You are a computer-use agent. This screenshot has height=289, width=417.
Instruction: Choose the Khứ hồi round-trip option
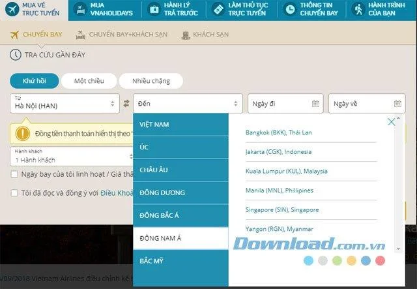tap(35, 81)
